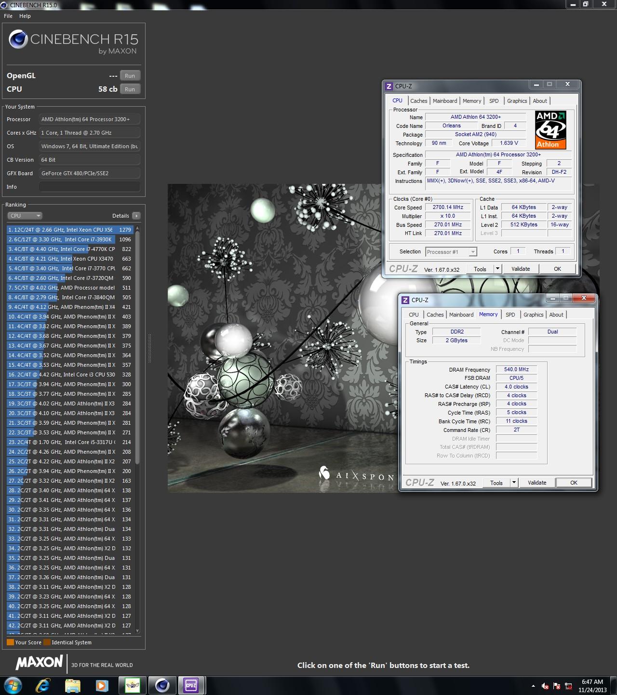Click the DRAM Frequency 540.0 MHz value
This screenshot has height=695, width=617.
[x=516, y=370]
